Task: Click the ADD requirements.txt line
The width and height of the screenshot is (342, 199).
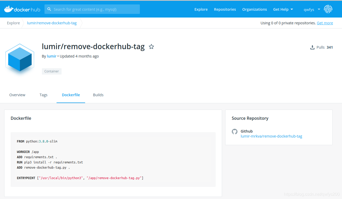Action: click(x=37, y=157)
